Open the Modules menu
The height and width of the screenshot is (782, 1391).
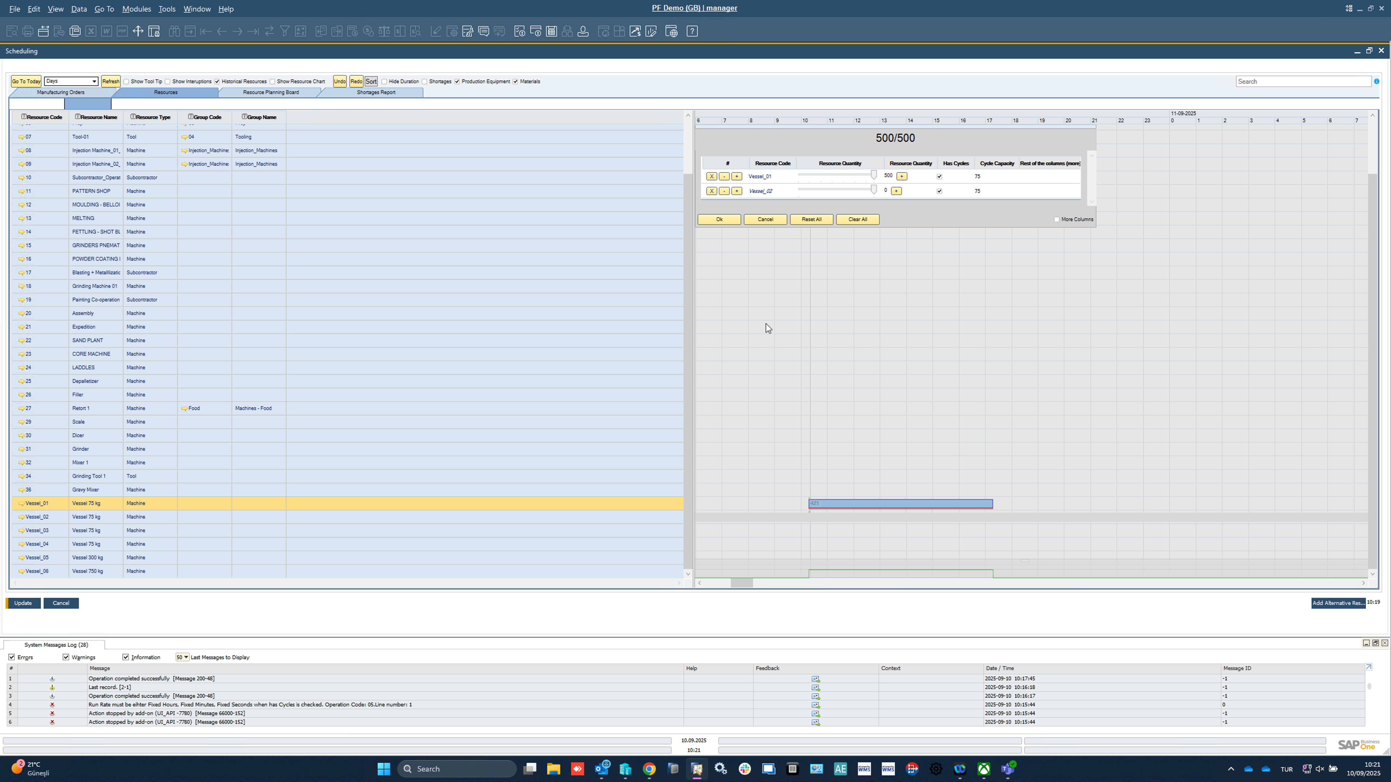[136, 9]
